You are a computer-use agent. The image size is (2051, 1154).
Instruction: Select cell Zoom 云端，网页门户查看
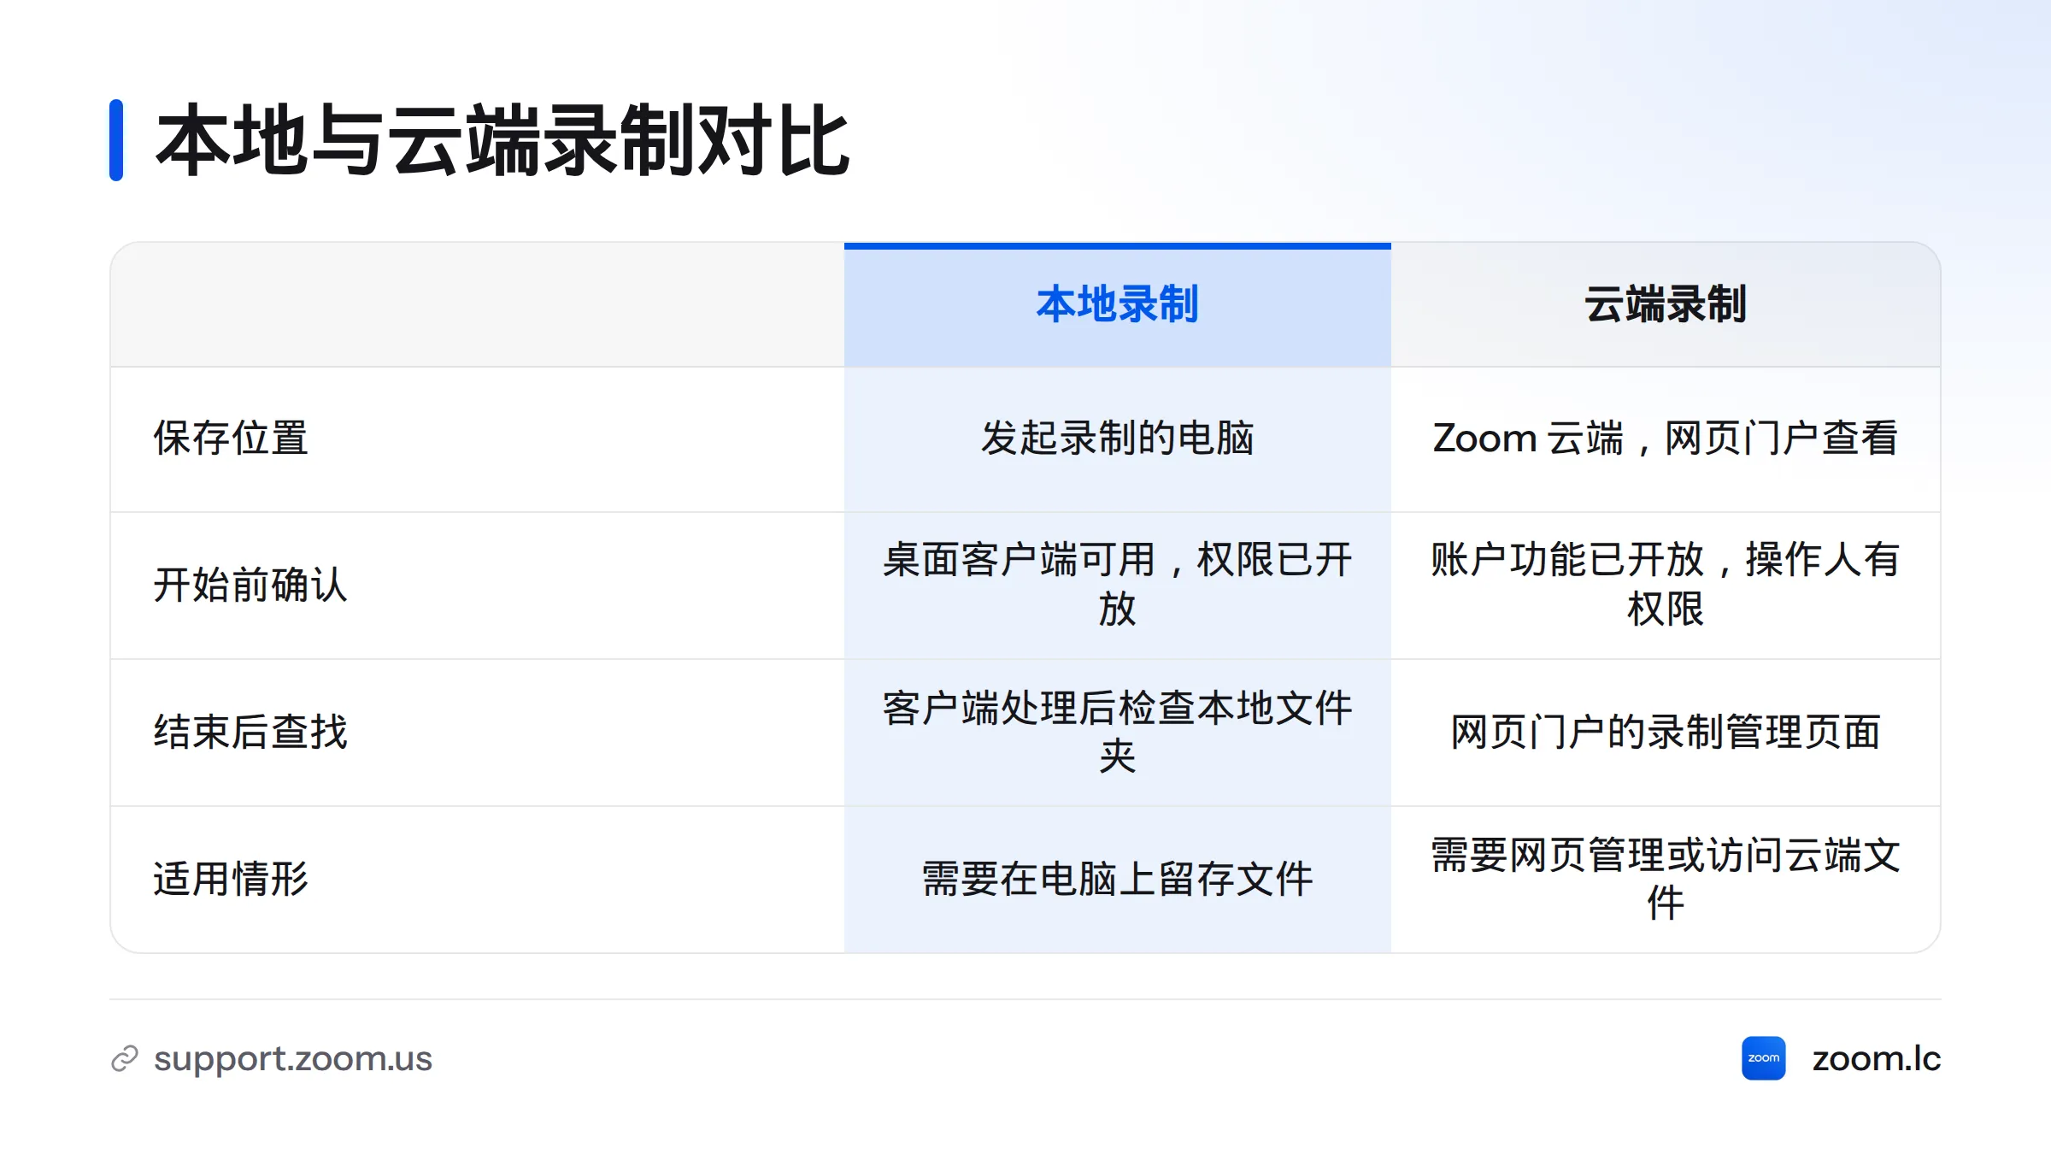1666,439
